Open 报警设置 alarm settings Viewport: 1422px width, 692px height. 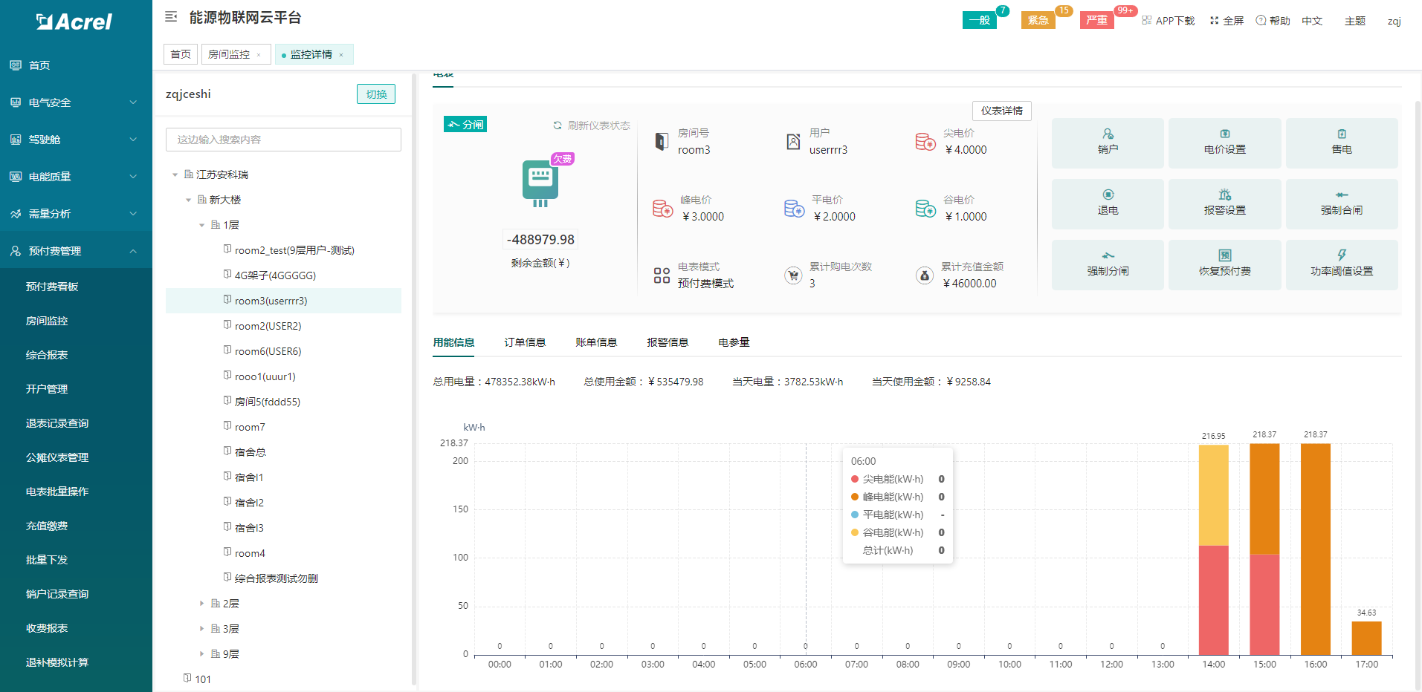(1224, 203)
